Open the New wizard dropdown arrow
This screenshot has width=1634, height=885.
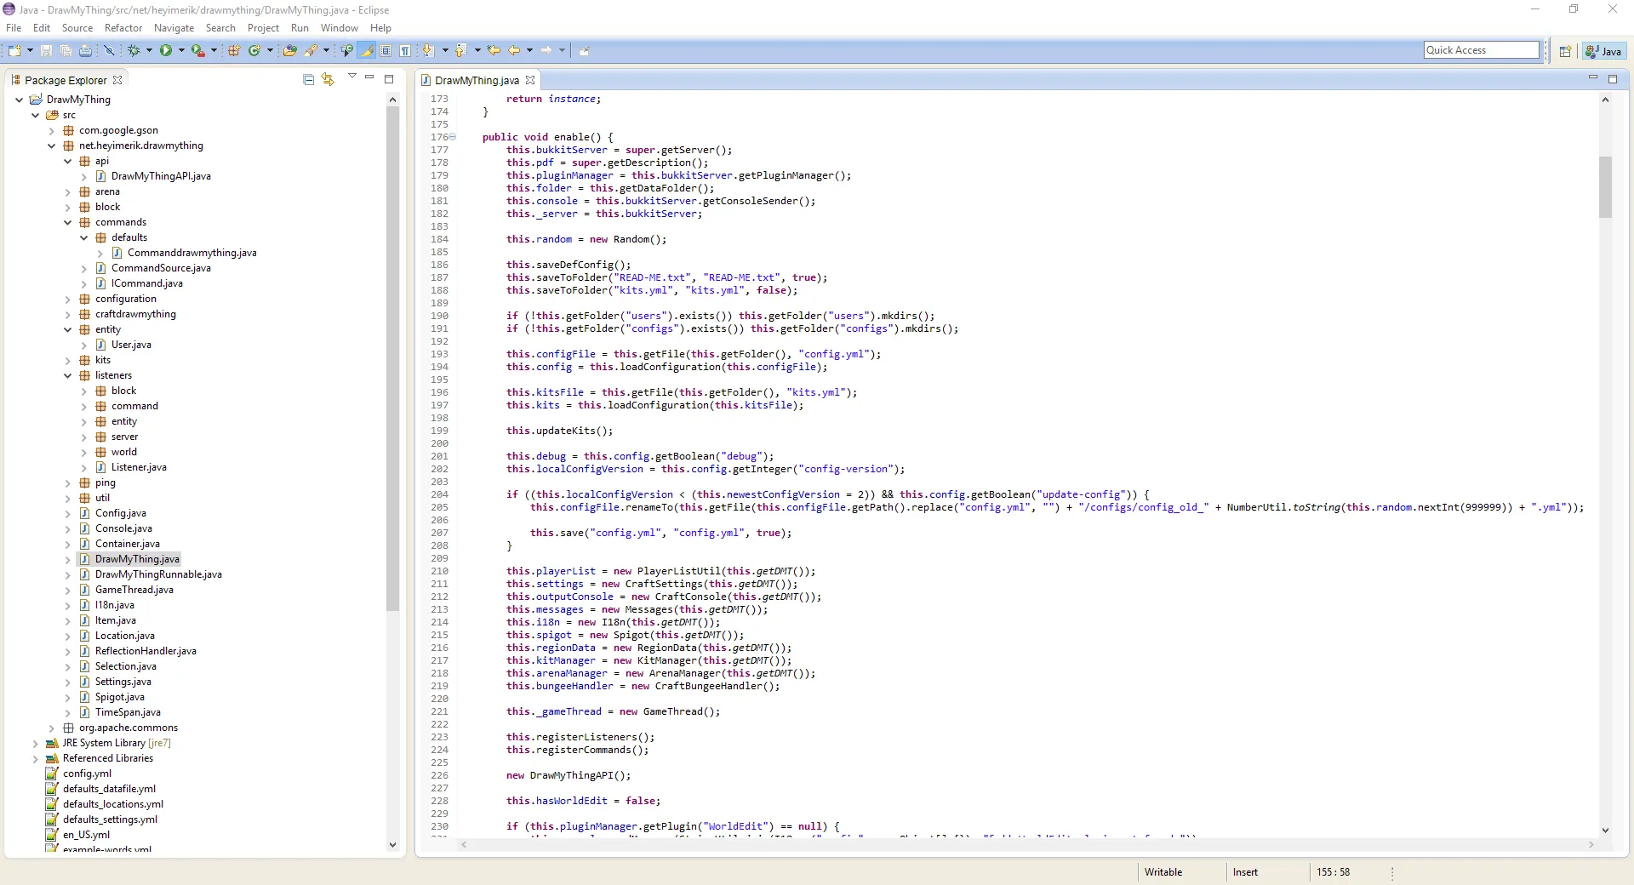pos(30,51)
